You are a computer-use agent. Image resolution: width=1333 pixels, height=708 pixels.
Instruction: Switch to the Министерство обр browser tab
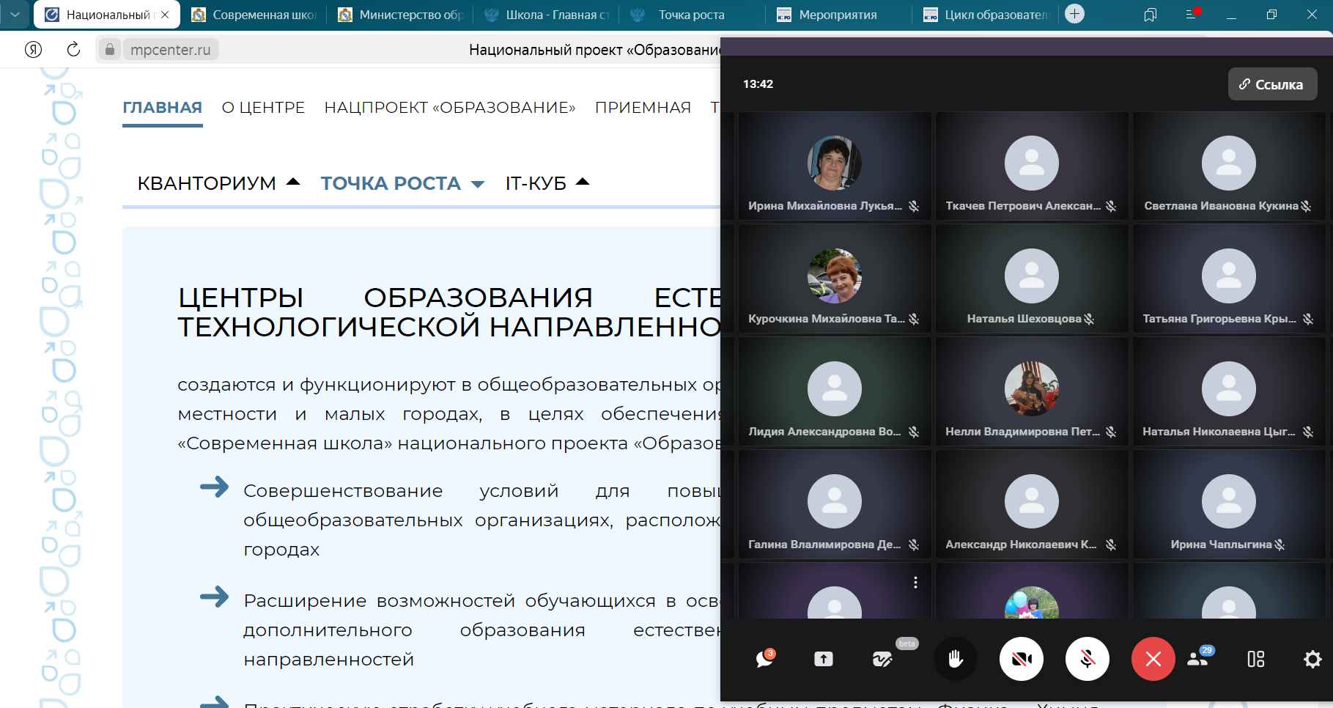pos(400,15)
